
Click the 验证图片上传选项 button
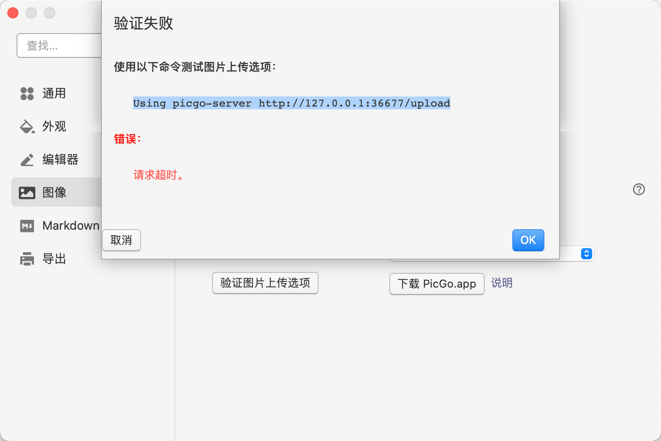[x=265, y=283]
